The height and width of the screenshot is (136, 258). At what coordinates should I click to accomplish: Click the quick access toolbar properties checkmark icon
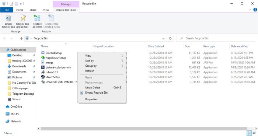[x=11, y=3]
